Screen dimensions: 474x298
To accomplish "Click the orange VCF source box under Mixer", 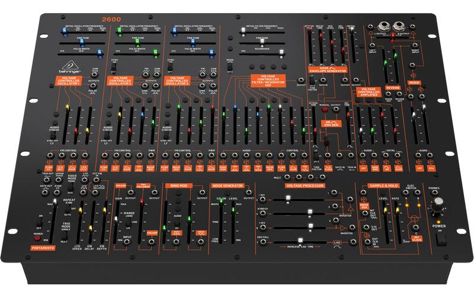I will pos(419,168).
